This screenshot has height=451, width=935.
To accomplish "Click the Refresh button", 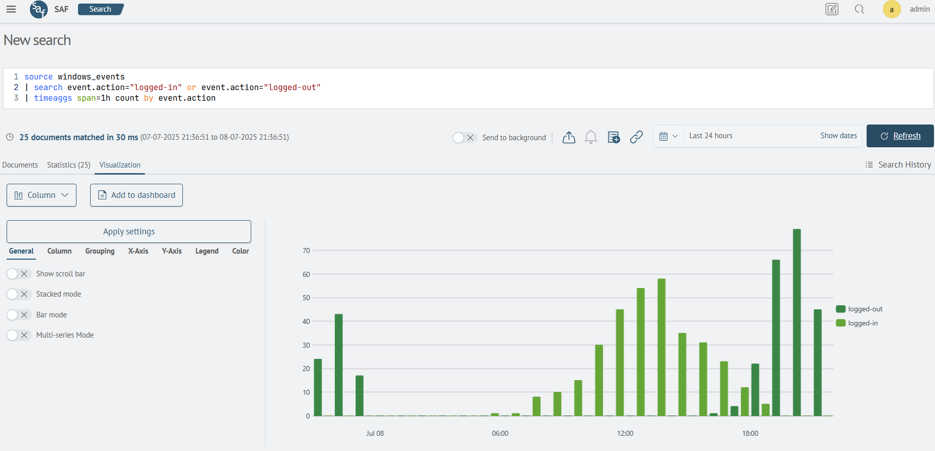I will pos(900,136).
